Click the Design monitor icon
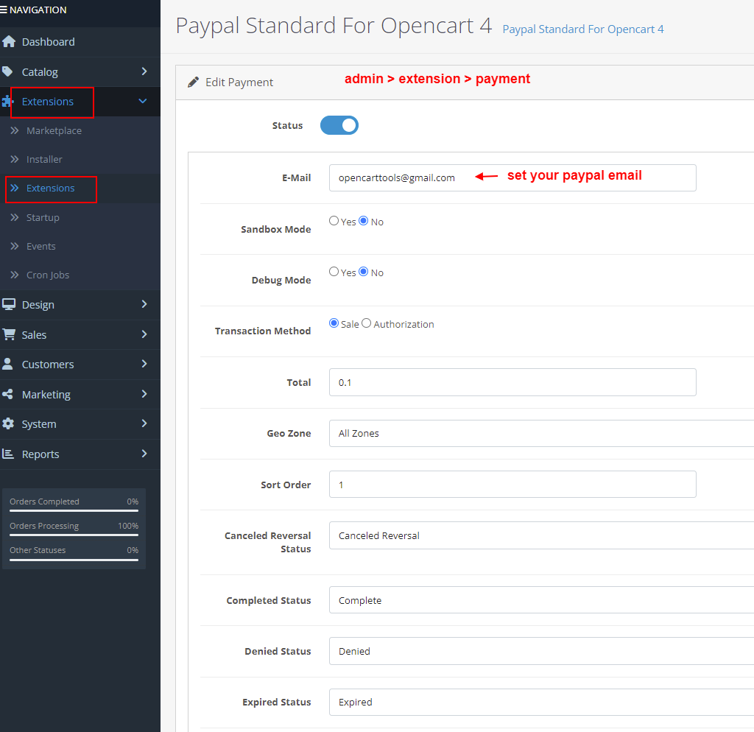The width and height of the screenshot is (754, 732). pos(8,304)
